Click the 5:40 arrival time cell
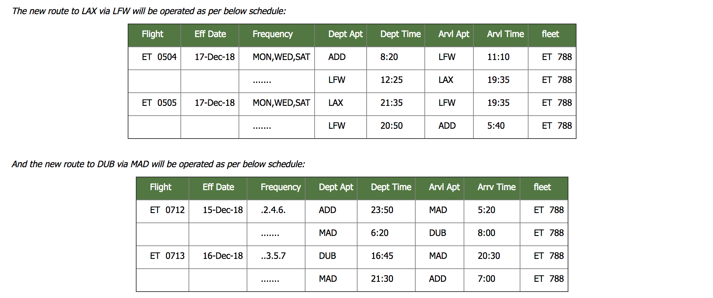The image size is (713, 298). tap(496, 126)
